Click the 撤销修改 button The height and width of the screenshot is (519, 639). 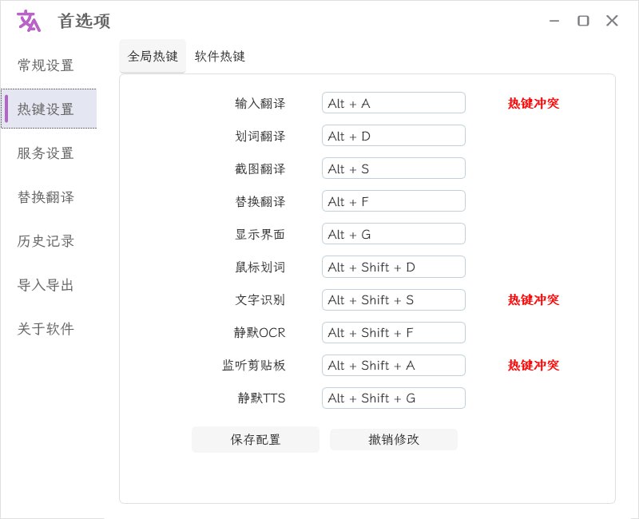[393, 439]
